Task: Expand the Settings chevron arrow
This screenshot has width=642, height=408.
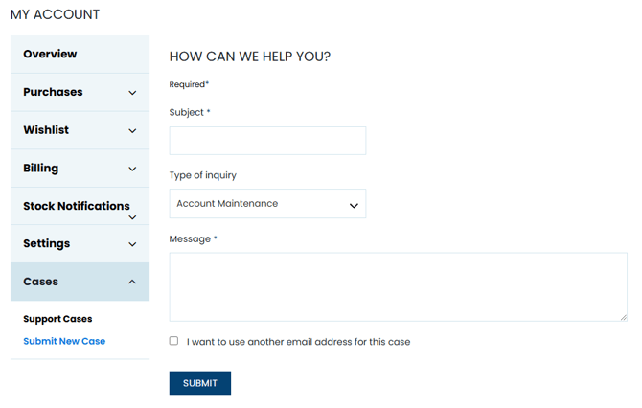Action: (132, 244)
